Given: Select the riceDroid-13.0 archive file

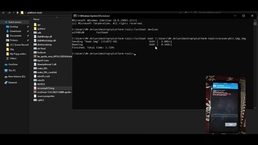Looking at the screenshot, I should click(x=54, y=92).
